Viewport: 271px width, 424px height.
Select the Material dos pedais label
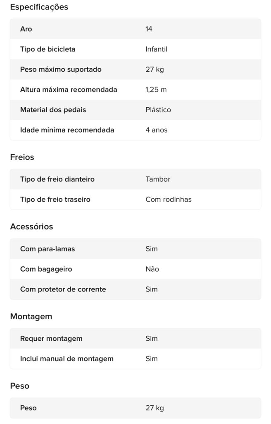coord(53,110)
